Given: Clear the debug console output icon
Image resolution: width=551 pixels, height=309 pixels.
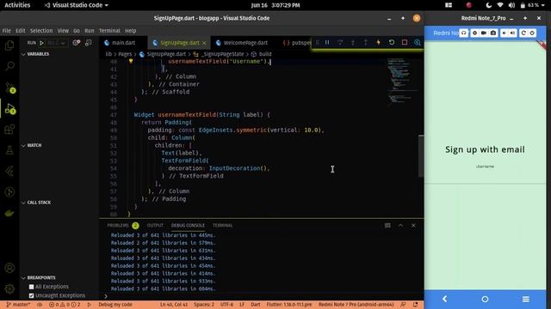Looking at the screenshot, I should (387, 225).
